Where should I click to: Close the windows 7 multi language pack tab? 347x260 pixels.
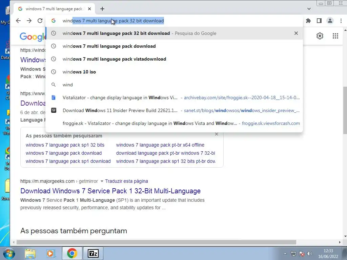point(89,9)
